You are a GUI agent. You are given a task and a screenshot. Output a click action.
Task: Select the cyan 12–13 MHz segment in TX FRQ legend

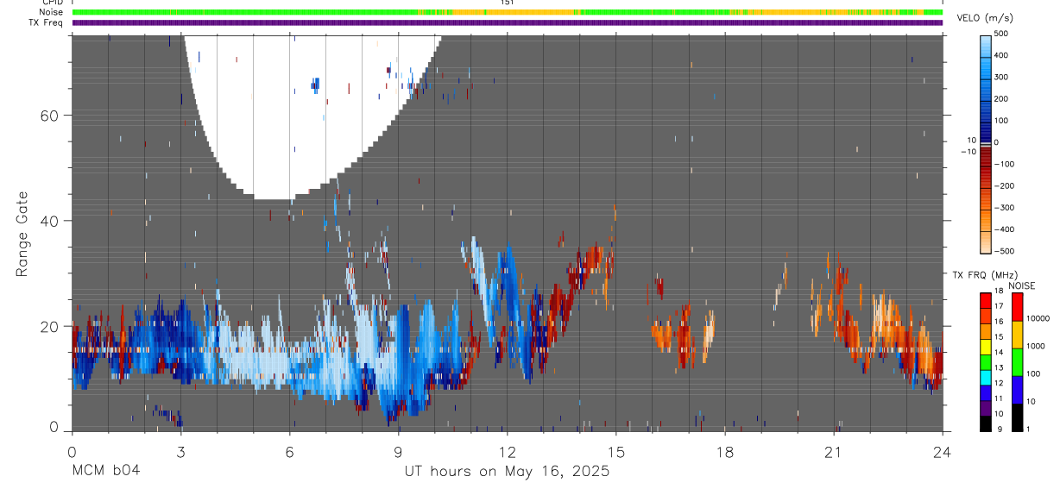click(987, 377)
